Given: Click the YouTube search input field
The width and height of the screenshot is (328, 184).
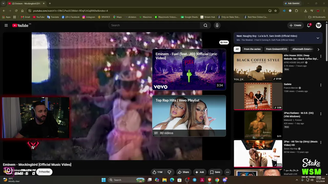Looking at the screenshot, I should [154, 25].
